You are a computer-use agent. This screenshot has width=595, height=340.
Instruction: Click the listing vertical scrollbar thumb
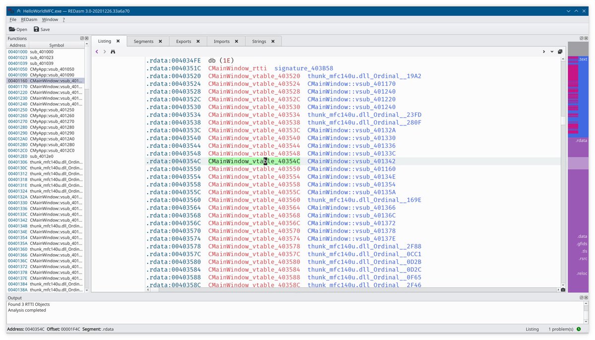click(x=563, y=121)
